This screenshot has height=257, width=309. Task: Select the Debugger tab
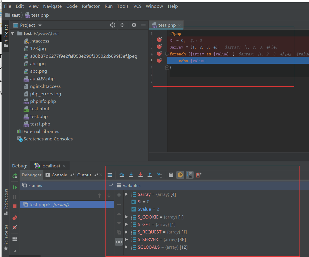click(x=32, y=175)
